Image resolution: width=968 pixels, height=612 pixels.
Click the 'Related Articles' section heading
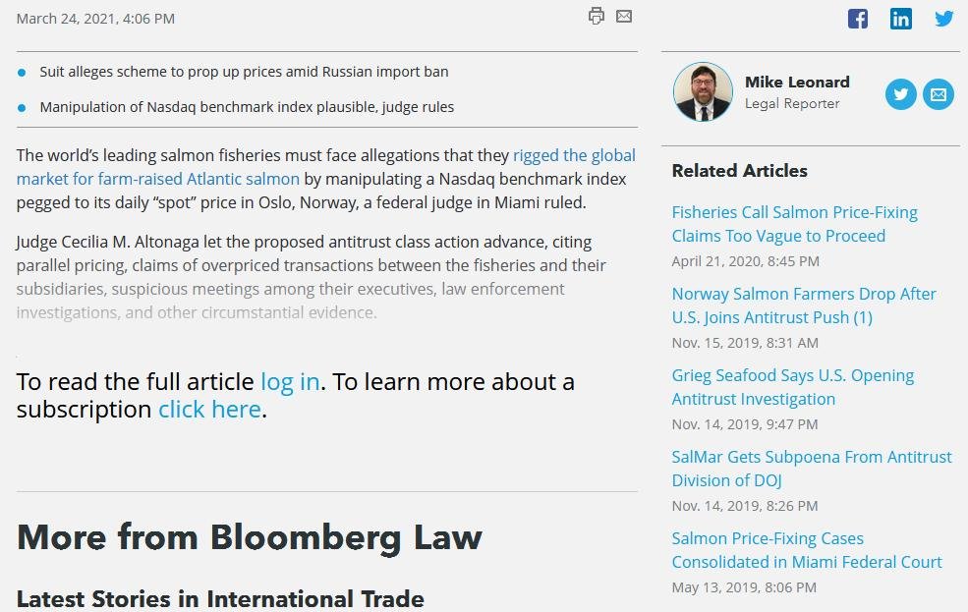[739, 171]
